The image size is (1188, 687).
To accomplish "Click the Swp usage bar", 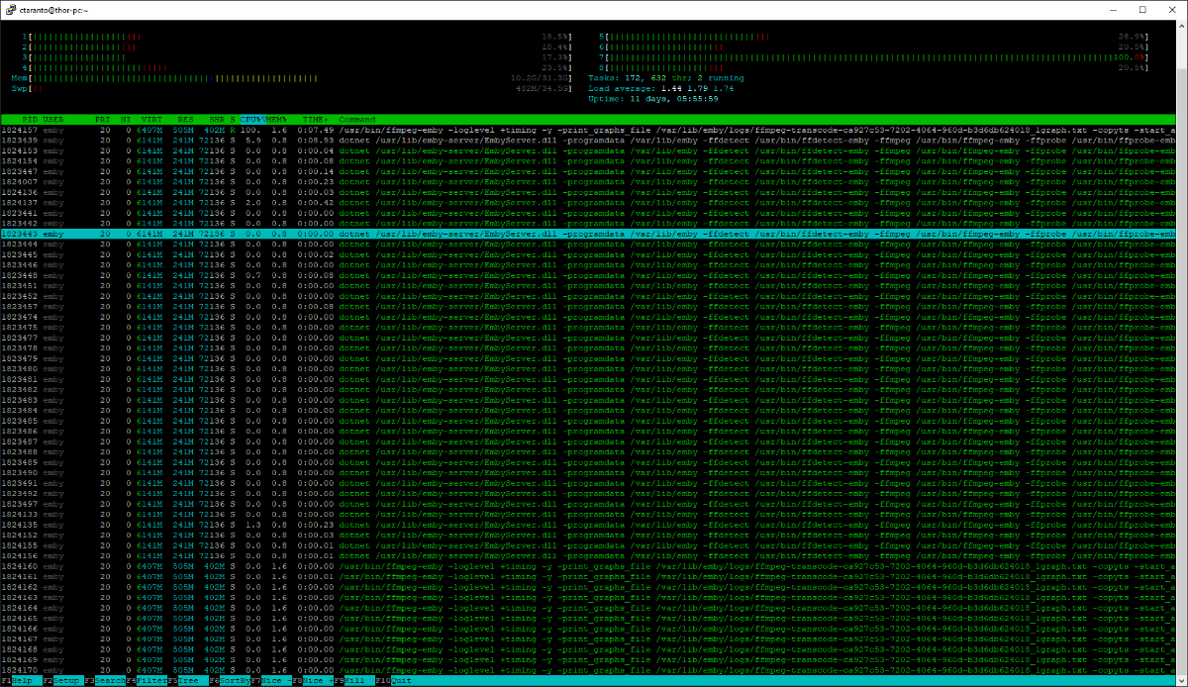I will pyautogui.click(x=294, y=88).
